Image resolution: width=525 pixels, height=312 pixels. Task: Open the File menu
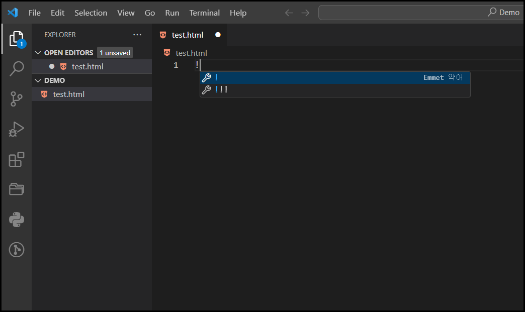[x=34, y=13]
